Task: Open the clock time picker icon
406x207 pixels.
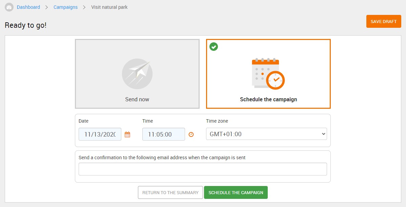Action: pyautogui.click(x=191, y=134)
